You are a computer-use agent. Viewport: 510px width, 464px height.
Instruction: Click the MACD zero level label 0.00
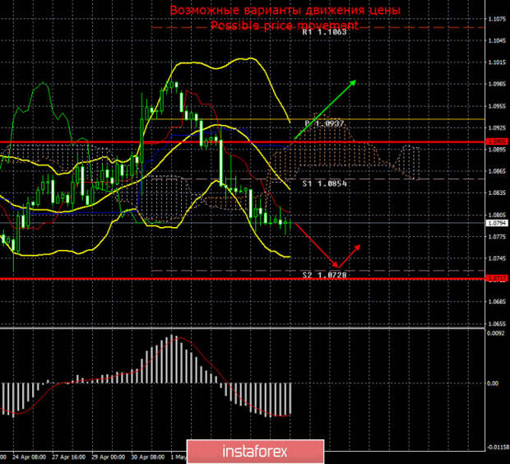coord(493,383)
